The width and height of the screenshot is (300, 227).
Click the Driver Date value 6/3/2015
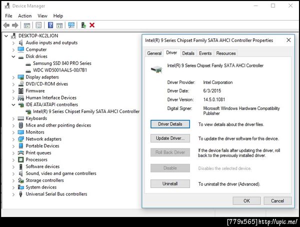212,90
